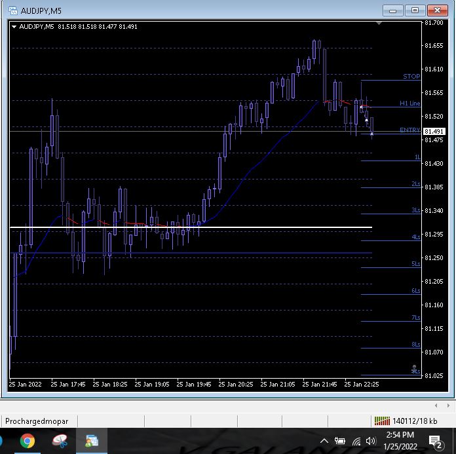Open the 2:54 PM clock calendar
456x454 pixels.
pyautogui.click(x=400, y=441)
